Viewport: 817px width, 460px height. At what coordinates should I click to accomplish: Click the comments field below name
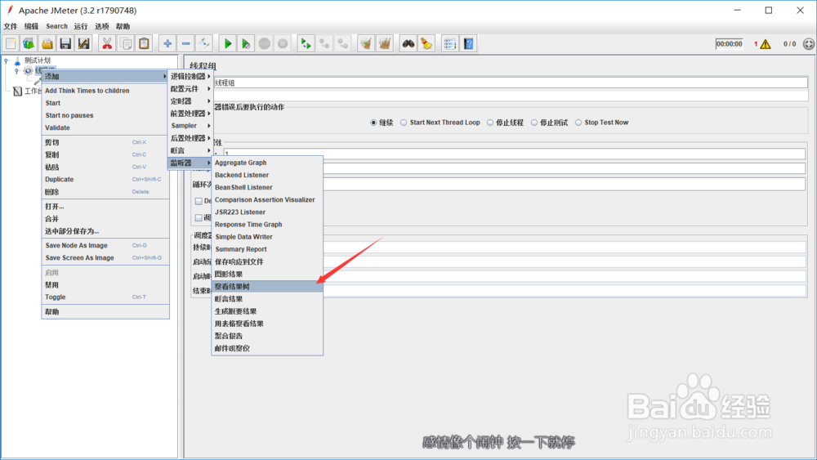point(510,96)
